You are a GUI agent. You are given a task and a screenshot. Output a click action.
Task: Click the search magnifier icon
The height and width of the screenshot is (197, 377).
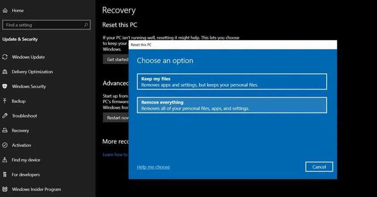(x=86, y=25)
